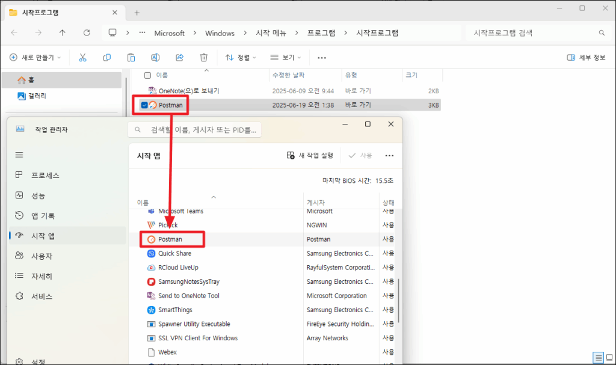Click the Task Manager vertical scrollbar
The image size is (616, 365).
(399, 301)
